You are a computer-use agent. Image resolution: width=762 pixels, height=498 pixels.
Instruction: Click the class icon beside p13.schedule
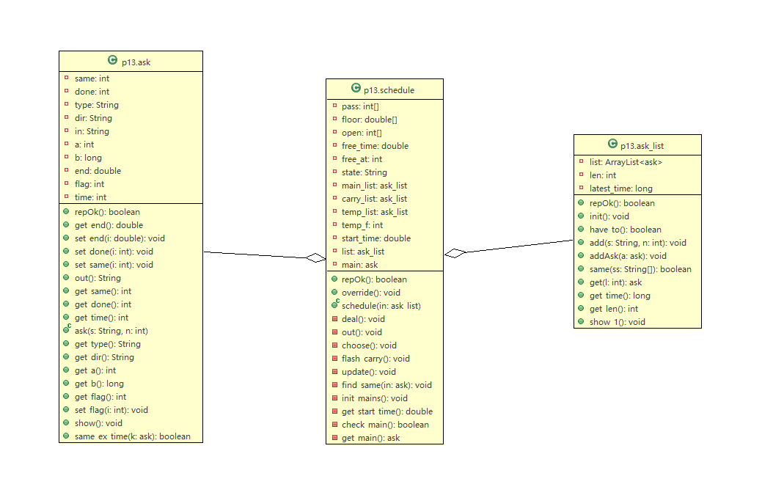pos(356,89)
